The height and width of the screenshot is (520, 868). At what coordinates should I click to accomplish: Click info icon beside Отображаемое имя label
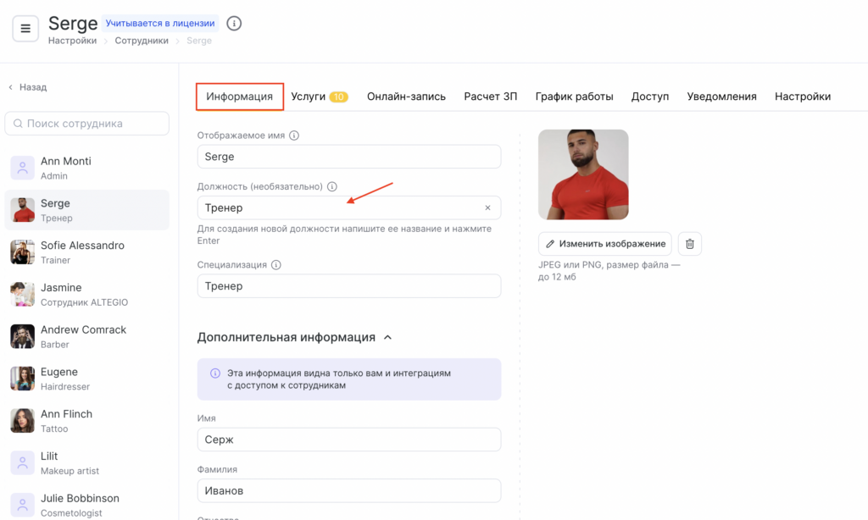click(294, 136)
